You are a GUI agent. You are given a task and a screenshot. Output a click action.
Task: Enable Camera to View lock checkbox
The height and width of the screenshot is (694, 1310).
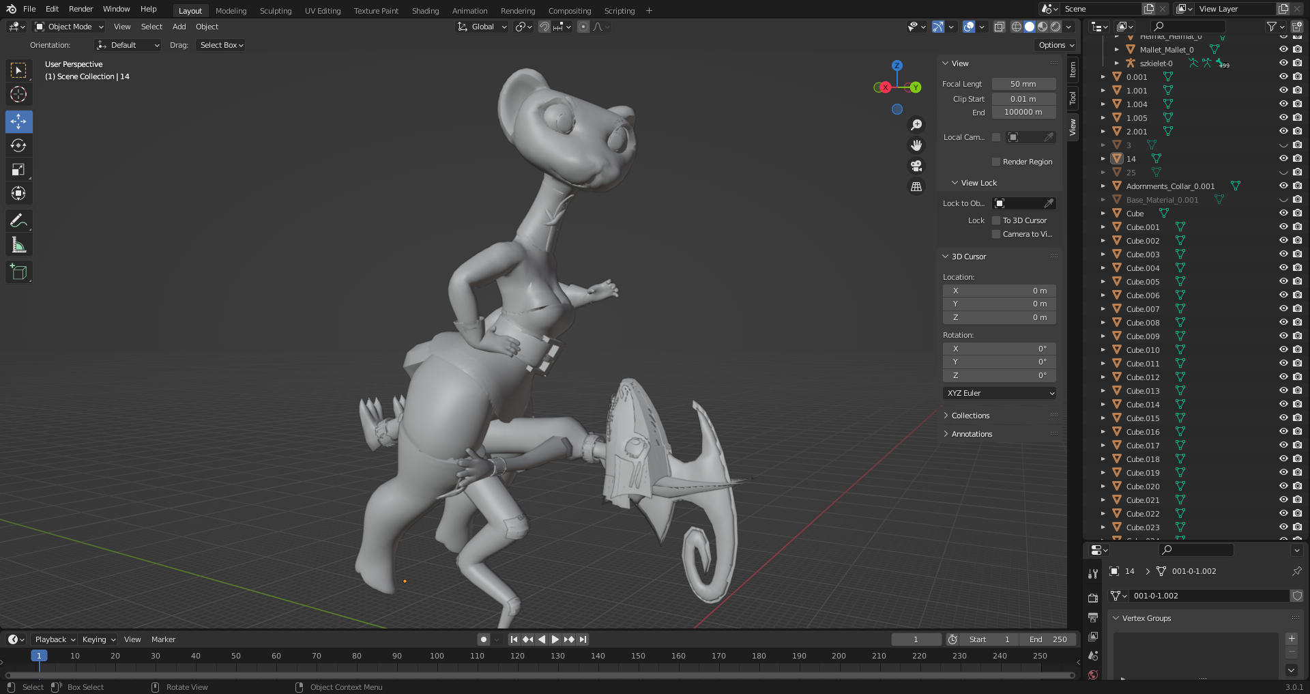tap(996, 234)
